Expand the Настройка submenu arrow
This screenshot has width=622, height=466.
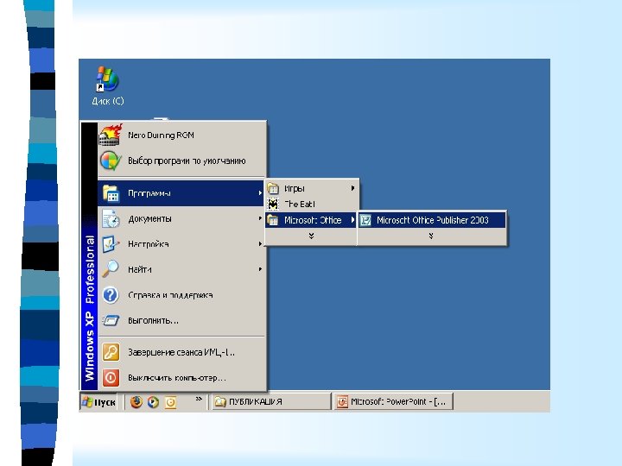point(260,243)
